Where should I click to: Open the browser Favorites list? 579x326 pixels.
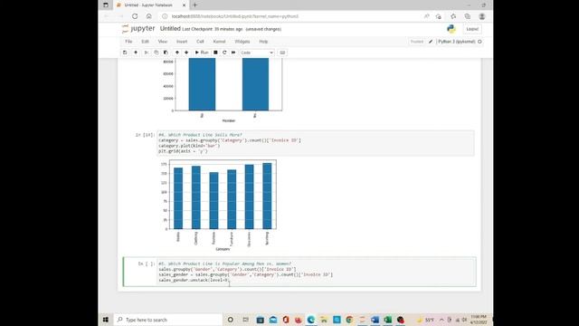point(453,16)
